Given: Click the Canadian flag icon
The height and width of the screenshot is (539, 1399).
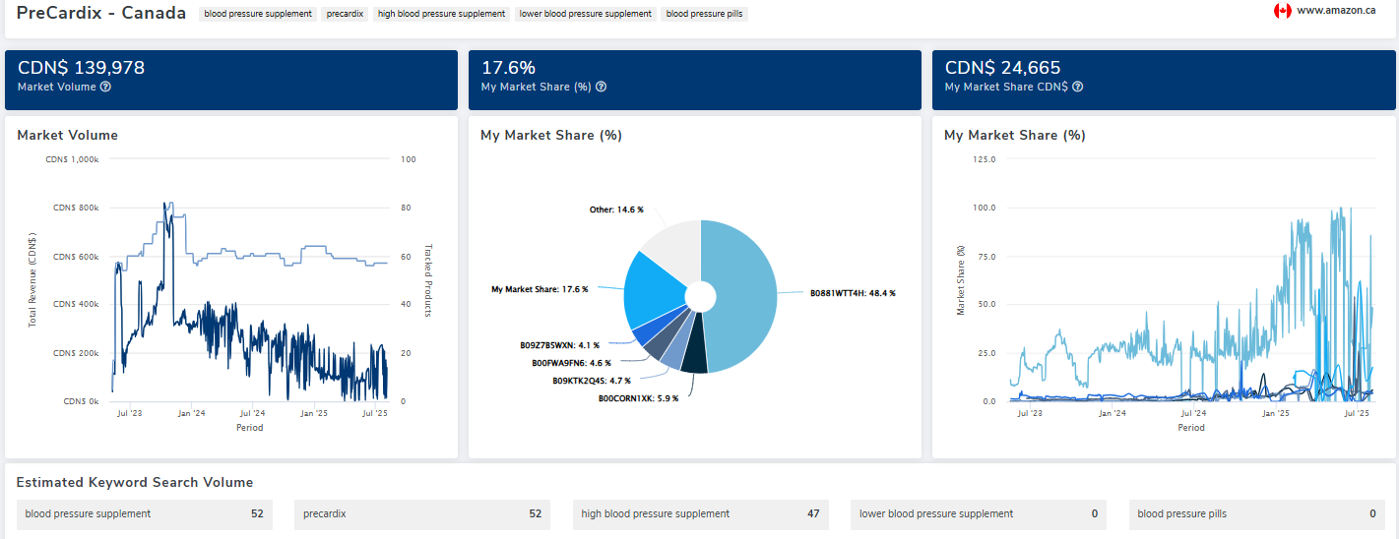Looking at the screenshot, I should point(1282,11).
